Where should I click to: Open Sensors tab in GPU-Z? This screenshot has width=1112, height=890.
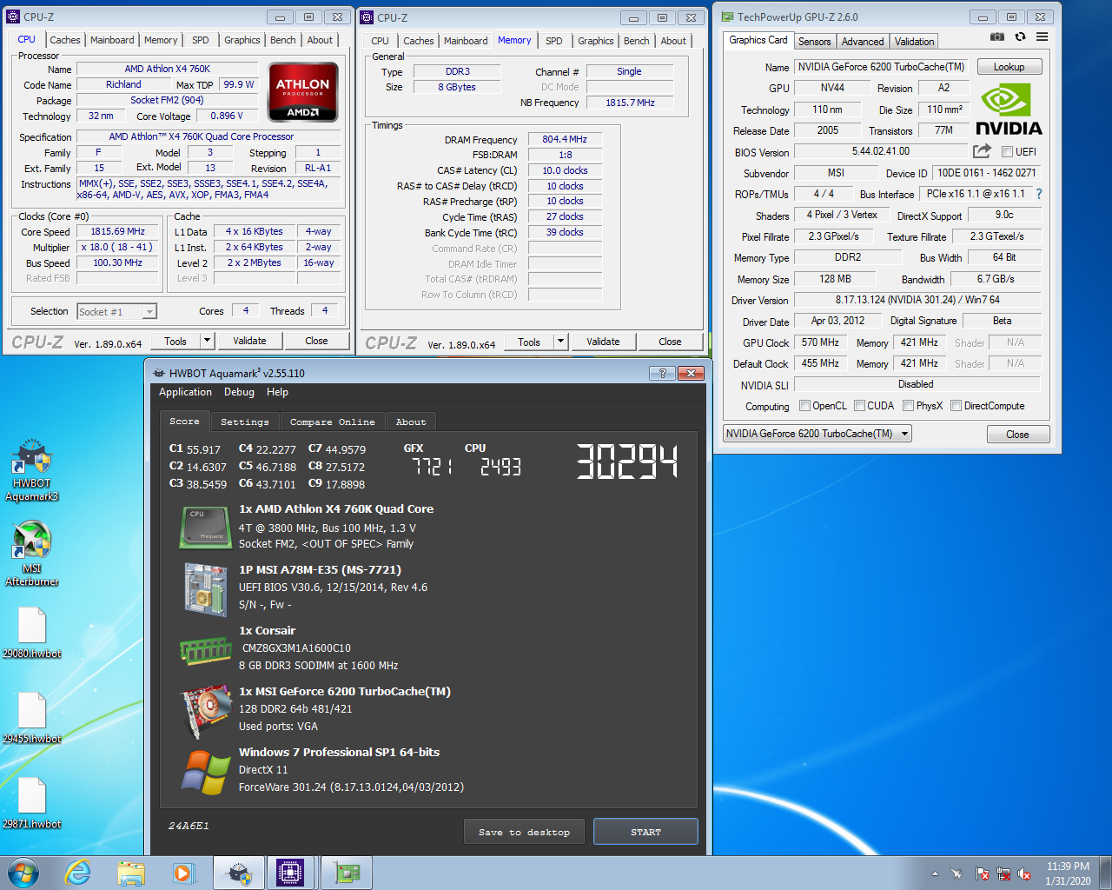click(814, 42)
